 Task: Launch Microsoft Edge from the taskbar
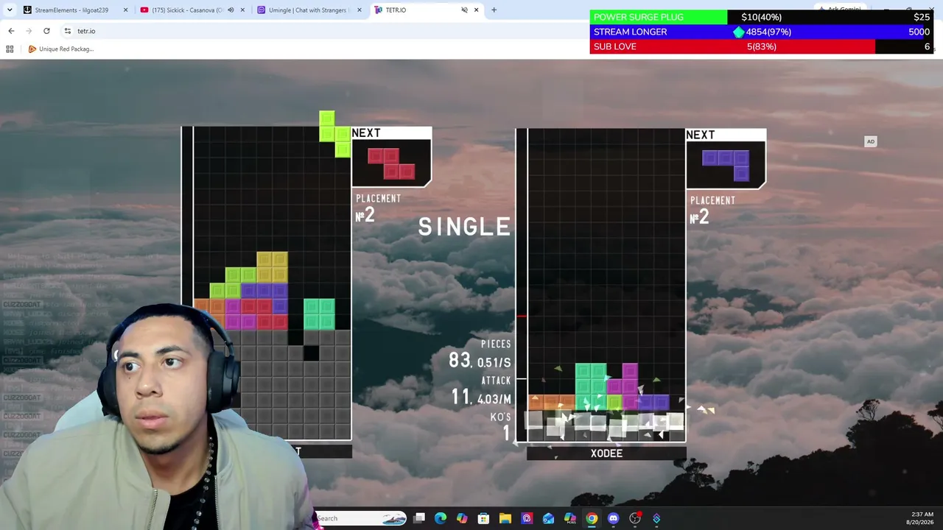(441, 518)
